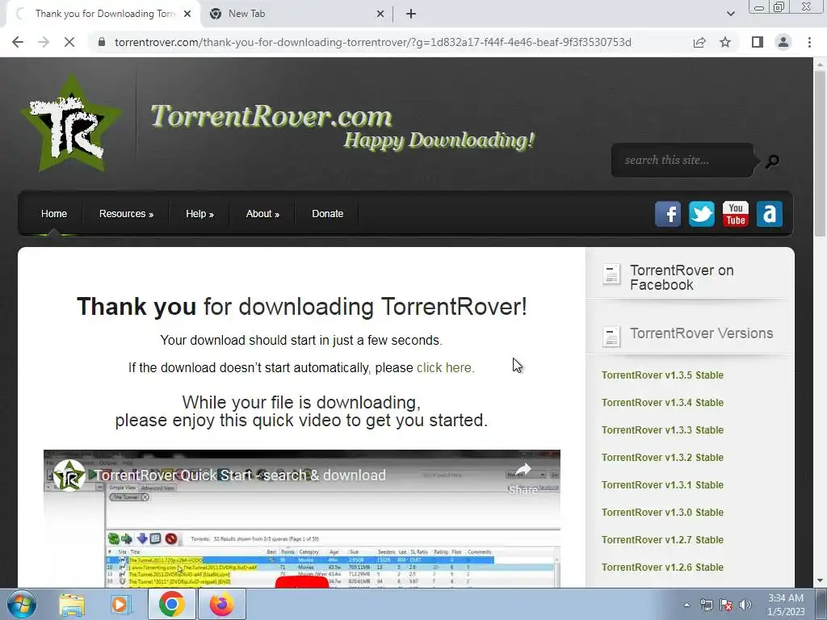Visit the YouTube social icon

click(735, 214)
